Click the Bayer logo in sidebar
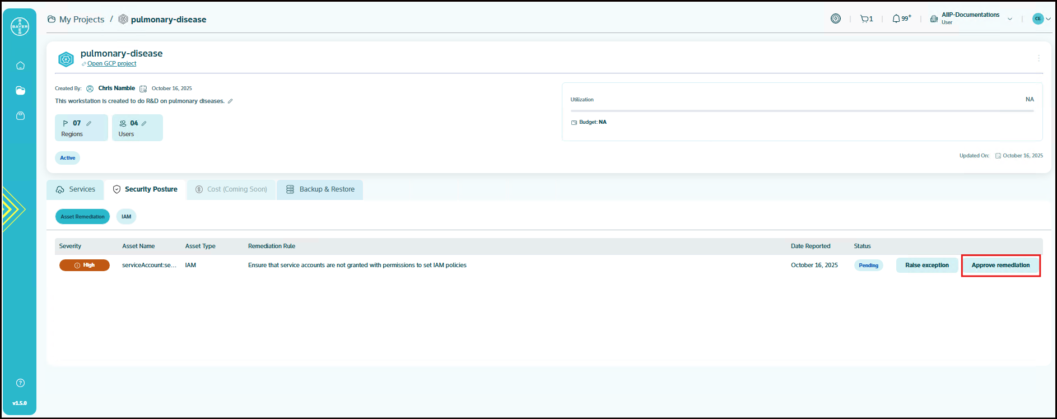This screenshot has height=419, width=1057. (x=20, y=26)
